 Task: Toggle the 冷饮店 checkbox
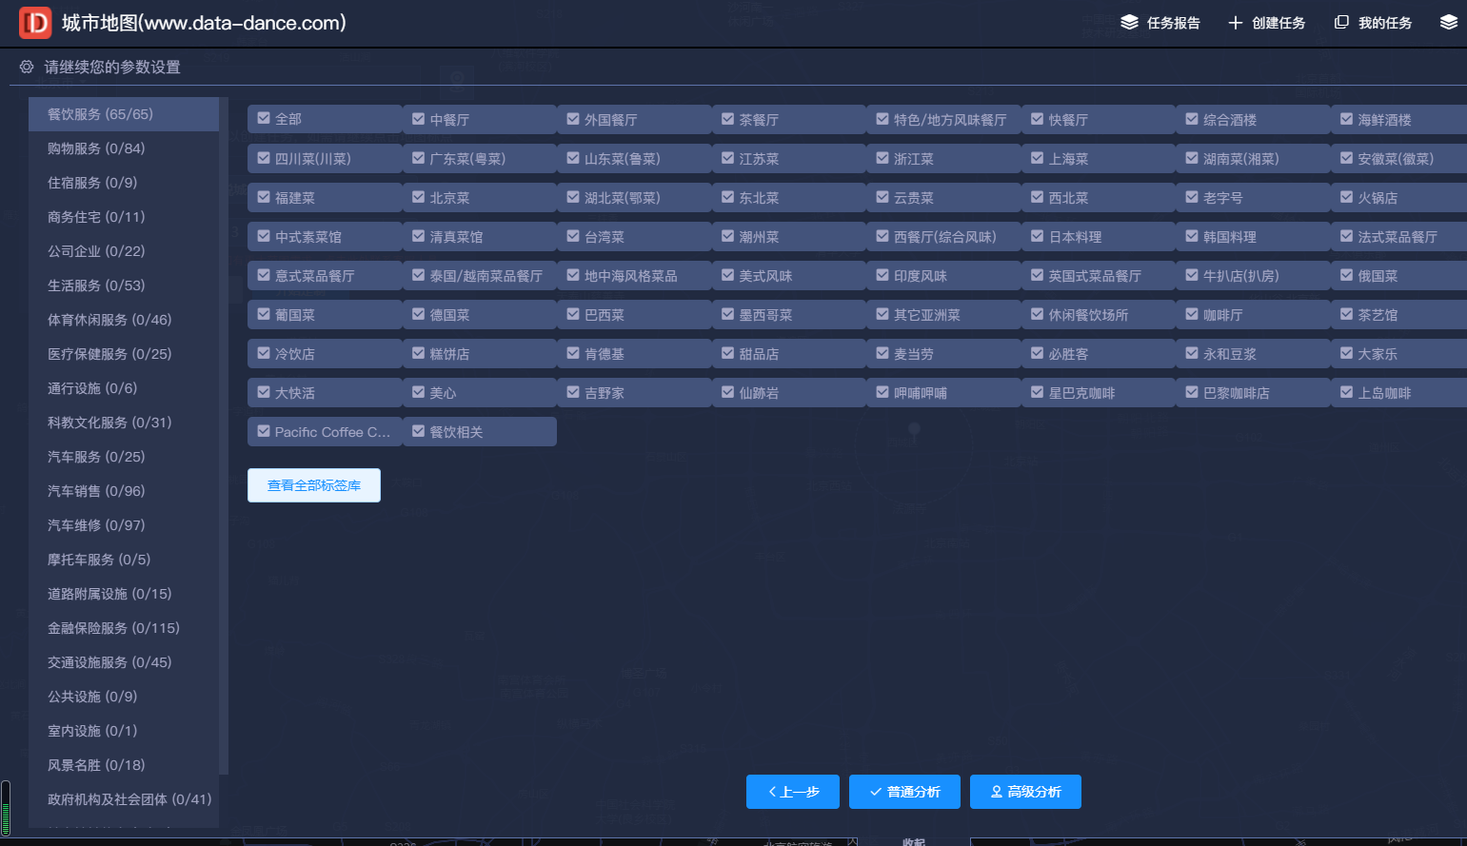264,353
